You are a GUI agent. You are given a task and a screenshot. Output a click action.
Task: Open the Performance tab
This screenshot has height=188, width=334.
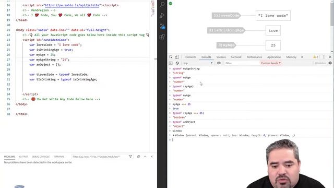pyautogui.click(x=254, y=57)
